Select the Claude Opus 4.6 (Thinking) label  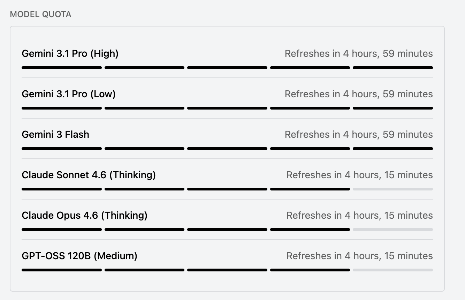click(84, 216)
